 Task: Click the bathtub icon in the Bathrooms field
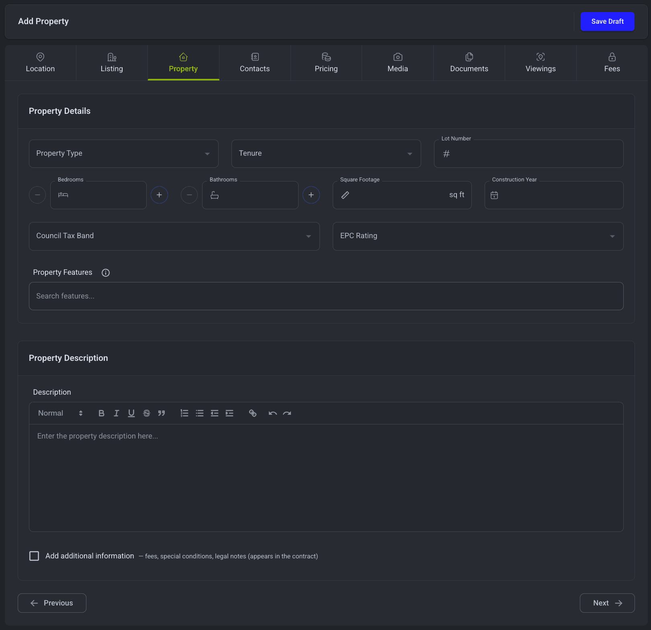[215, 195]
